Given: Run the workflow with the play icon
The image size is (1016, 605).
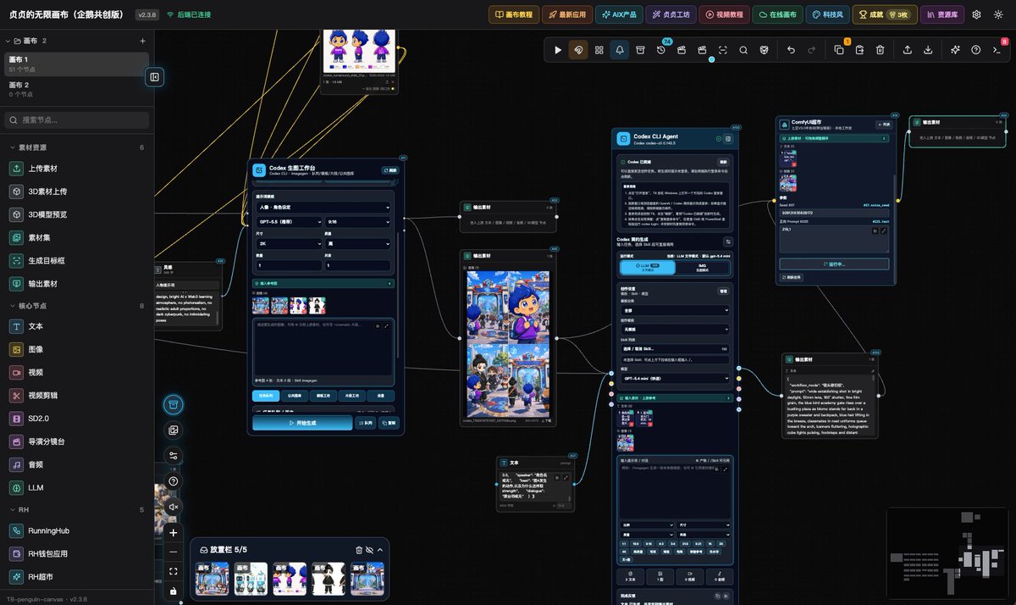Looking at the screenshot, I should [558, 50].
